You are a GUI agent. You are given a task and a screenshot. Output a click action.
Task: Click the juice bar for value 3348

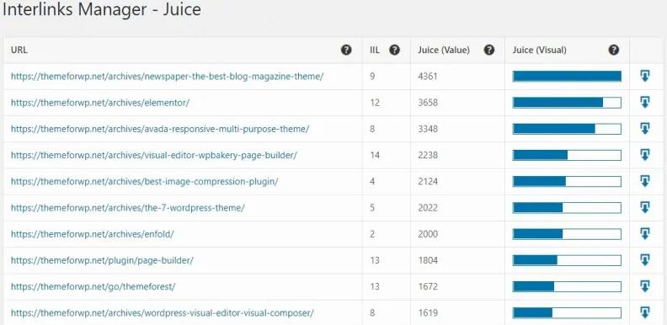pos(567,129)
